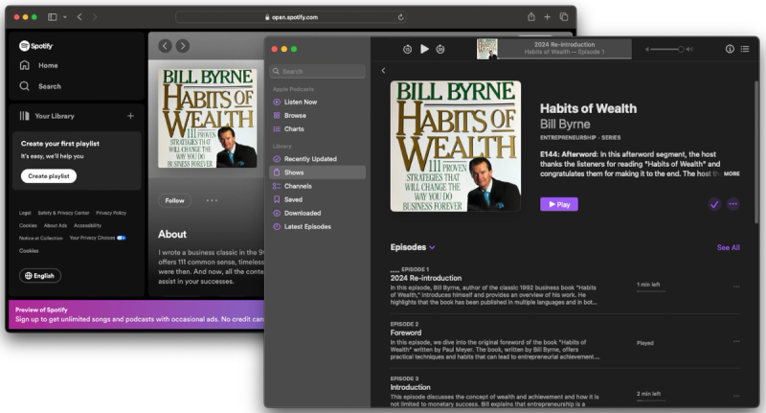This screenshot has width=766, height=413.
Task: Open Saved in Podcasts library
Action: [317, 199]
